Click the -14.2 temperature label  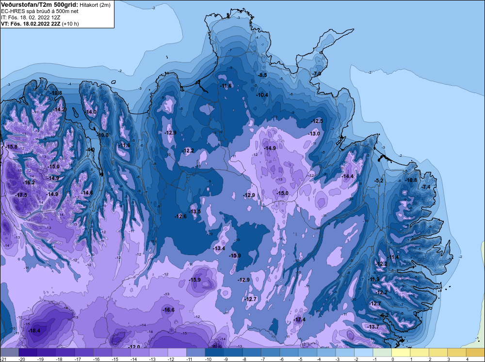coord(59,109)
